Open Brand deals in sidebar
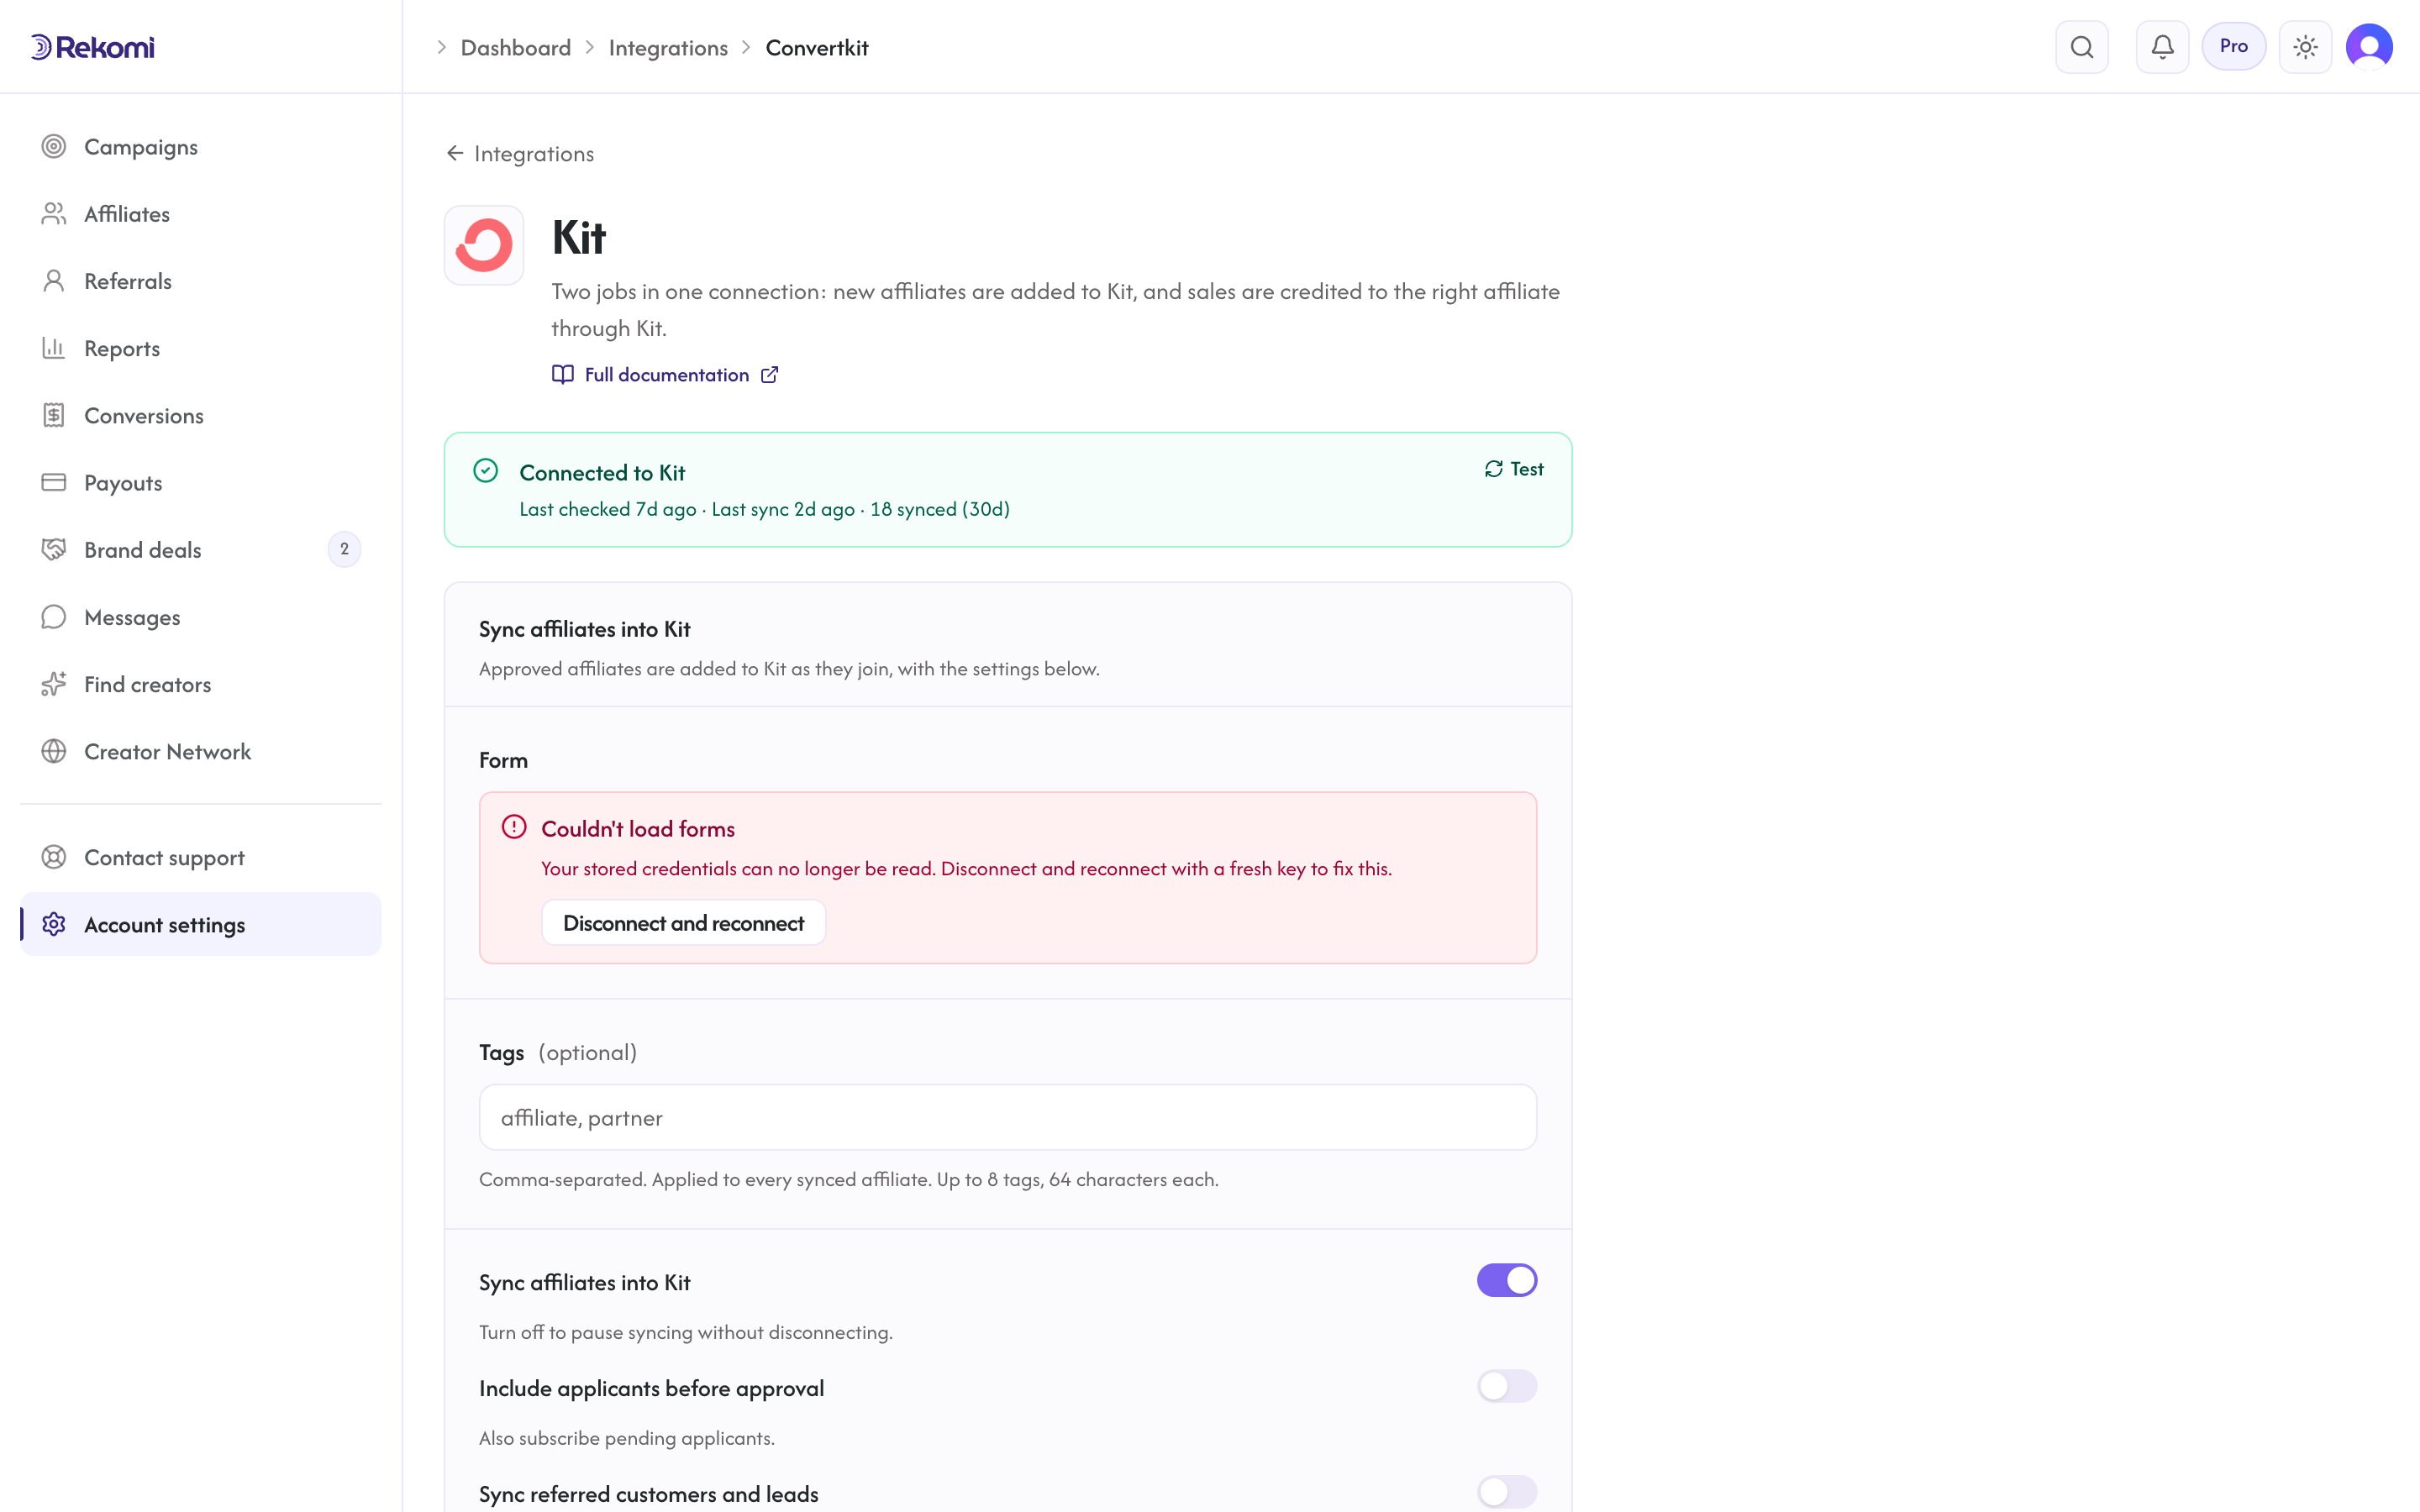This screenshot has height=1512, width=2420. point(201,550)
